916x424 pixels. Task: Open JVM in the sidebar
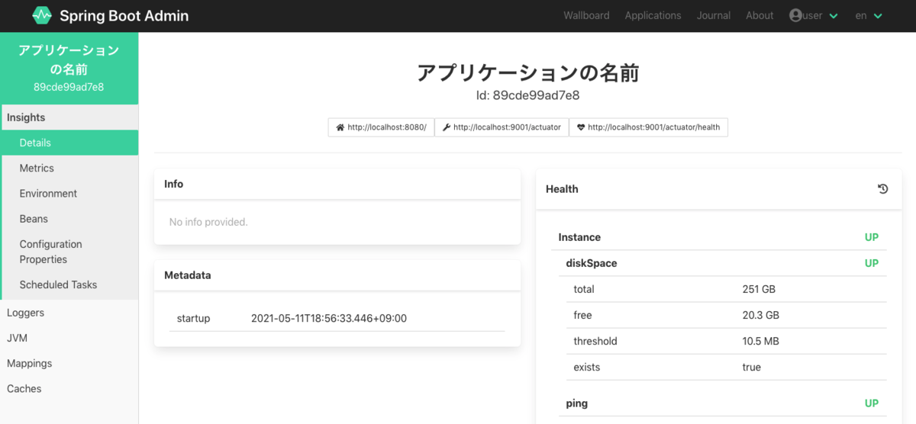69,338
